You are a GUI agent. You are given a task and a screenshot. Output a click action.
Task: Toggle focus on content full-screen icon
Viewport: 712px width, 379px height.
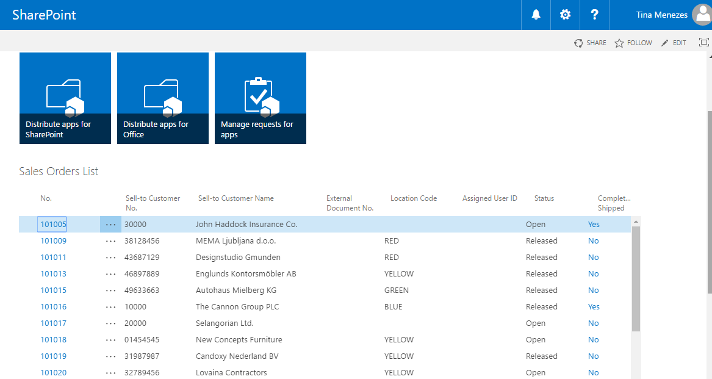(703, 42)
